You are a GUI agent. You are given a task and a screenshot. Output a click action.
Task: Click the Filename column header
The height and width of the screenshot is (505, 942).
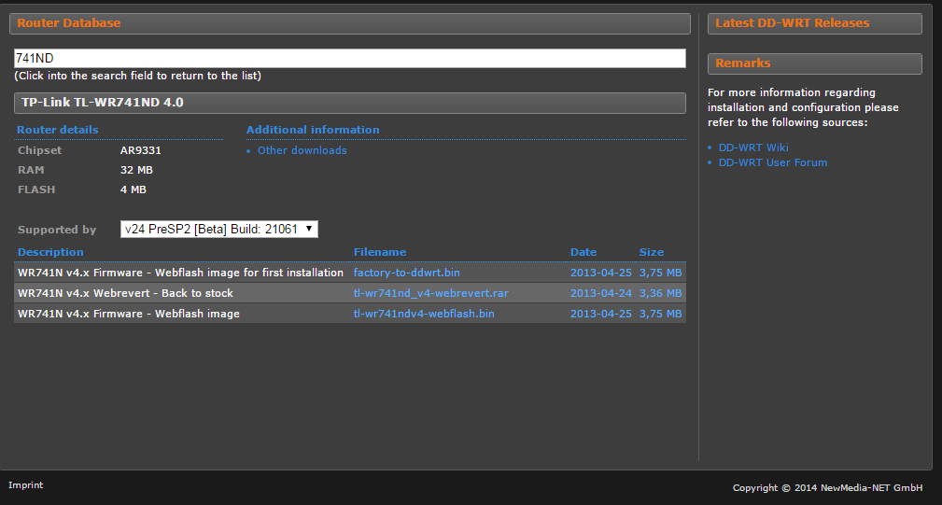click(380, 252)
